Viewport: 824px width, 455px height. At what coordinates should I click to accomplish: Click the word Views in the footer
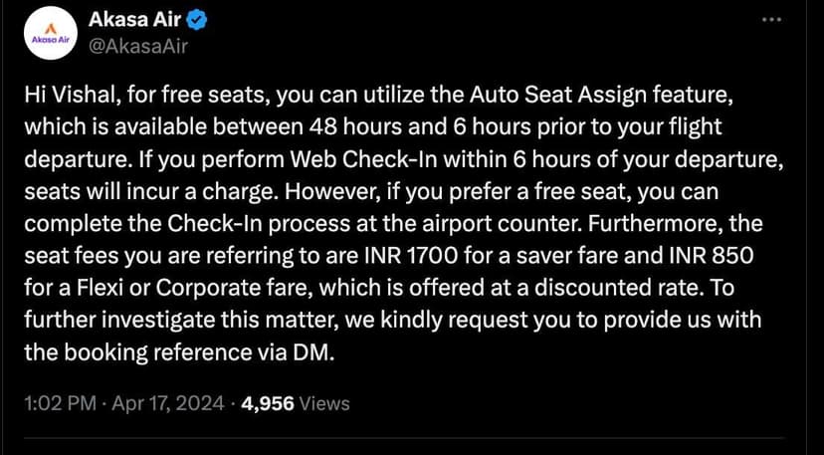324,403
